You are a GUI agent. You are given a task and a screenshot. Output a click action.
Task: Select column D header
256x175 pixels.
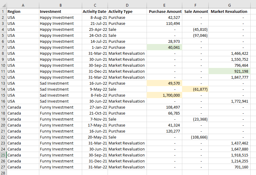point(127,5)
